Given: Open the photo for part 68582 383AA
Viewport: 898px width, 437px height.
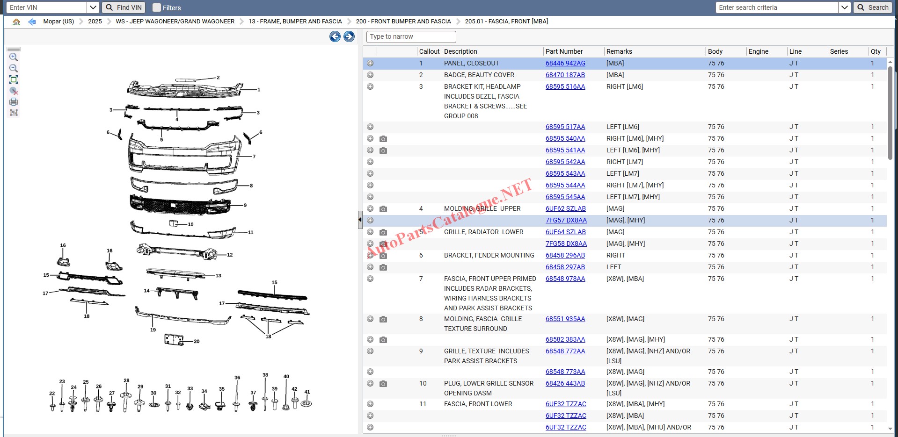Looking at the screenshot, I should (x=383, y=340).
